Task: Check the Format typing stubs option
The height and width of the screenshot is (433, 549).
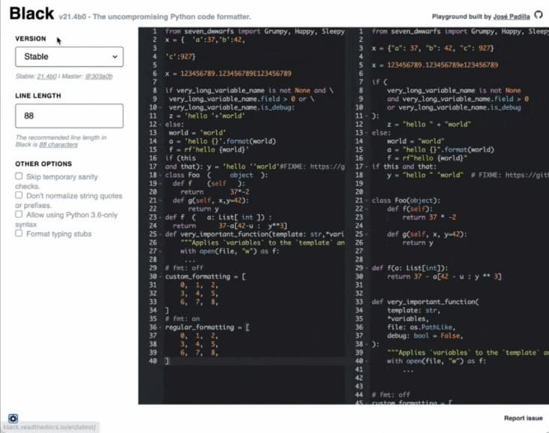Action: [x=19, y=233]
